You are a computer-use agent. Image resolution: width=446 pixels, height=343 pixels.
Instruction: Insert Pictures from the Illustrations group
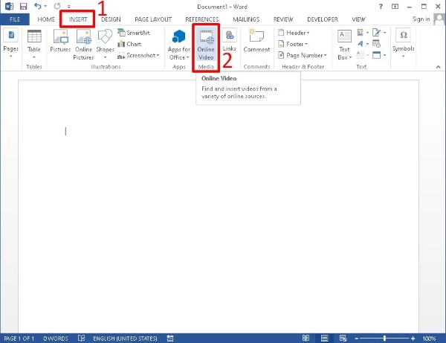click(x=60, y=42)
